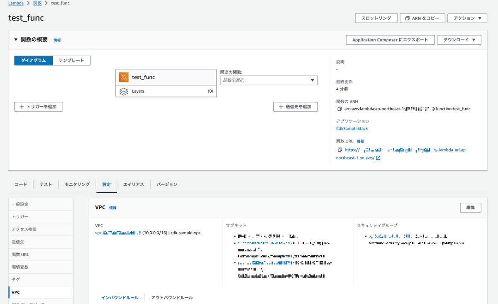Viewport: 498px width, 304px height.
Task: Click 情報 link next to 関数 URL
Action: click(x=360, y=142)
